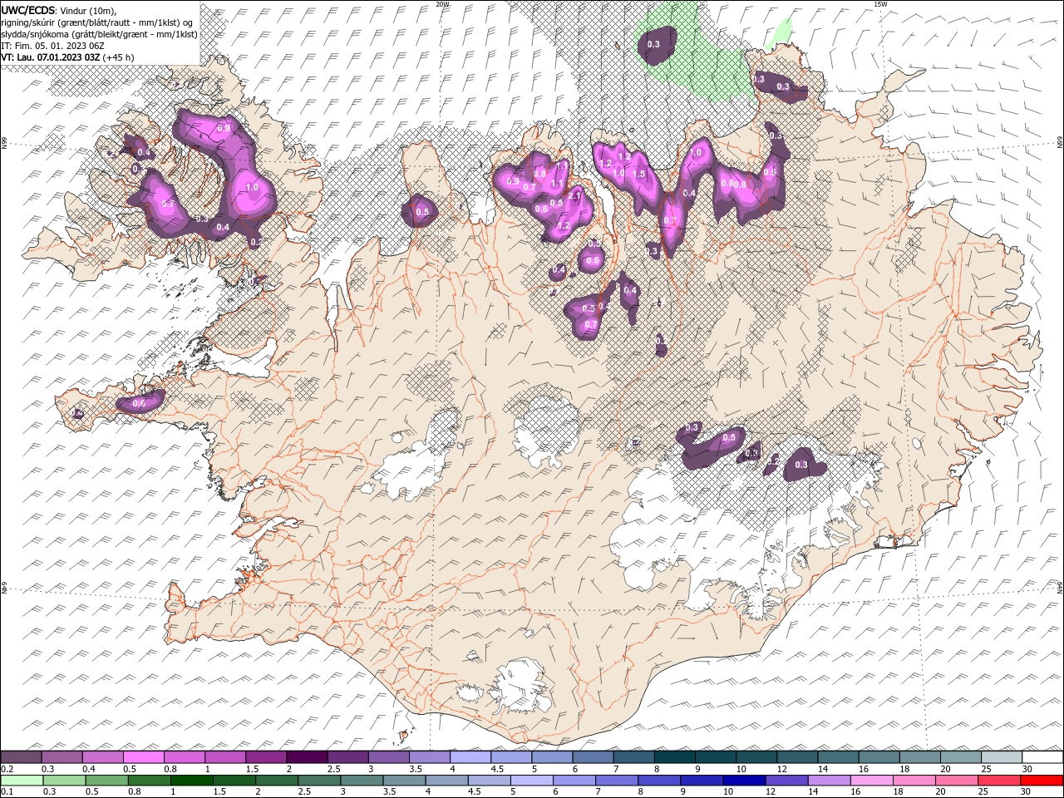1064x798 pixels.
Task: Click the '0.3' value inside the green offshore area
Action: [653, 44]
